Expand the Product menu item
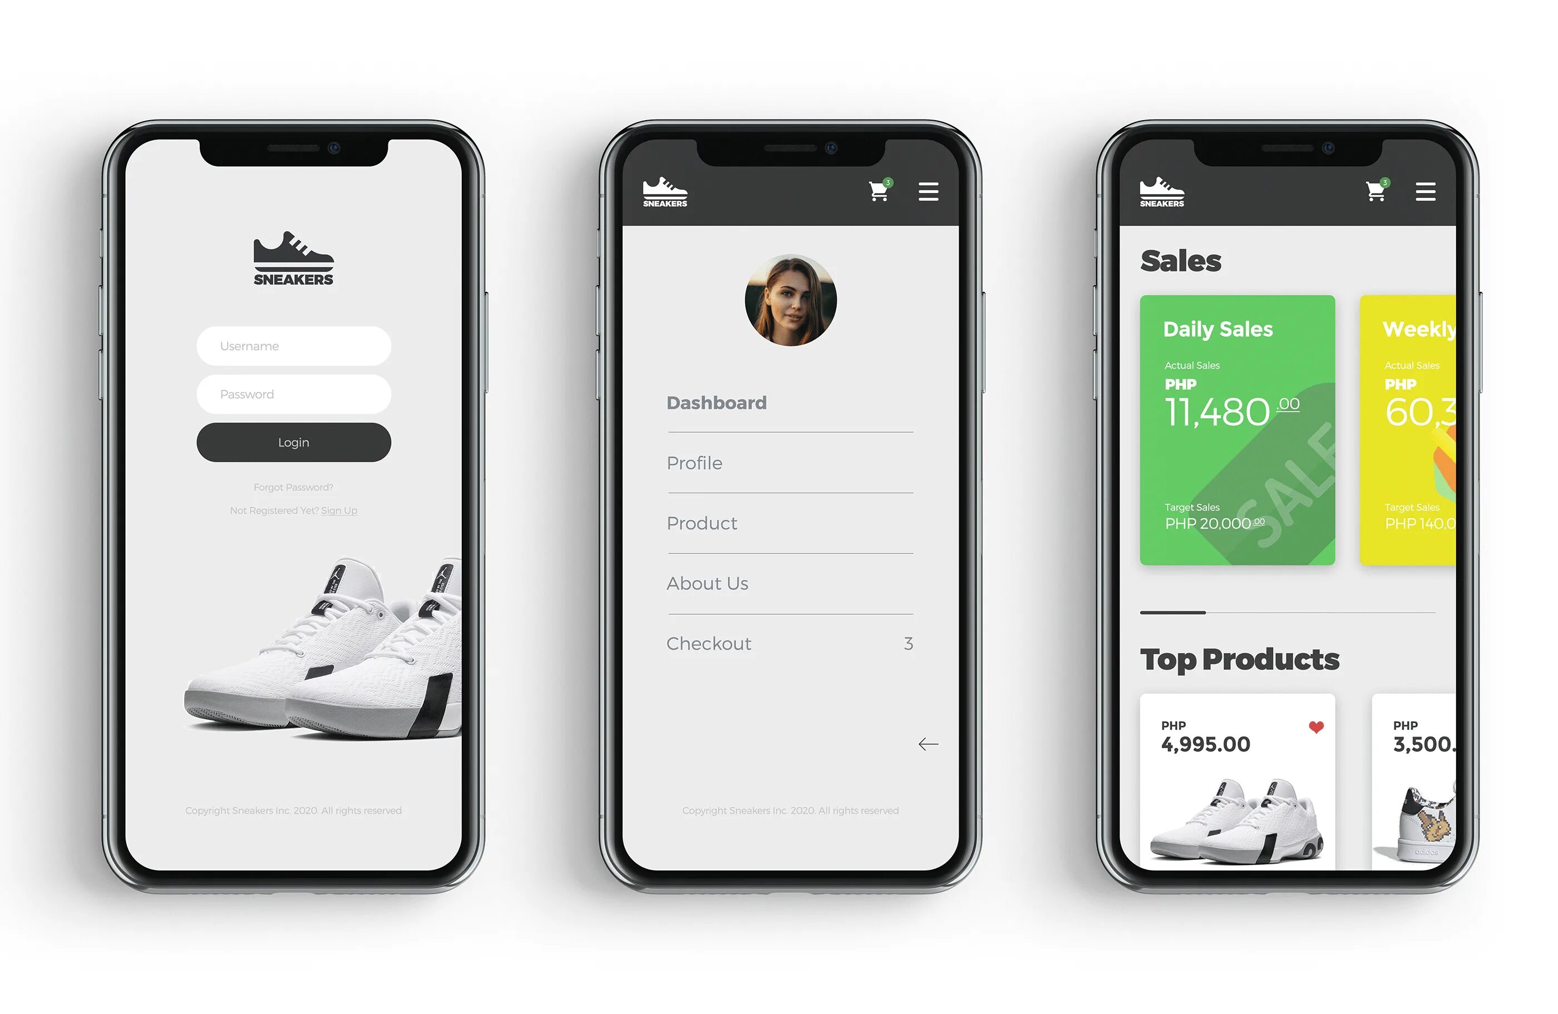The width and height of the screenshot is (1558, 1014). click(703, 523)
